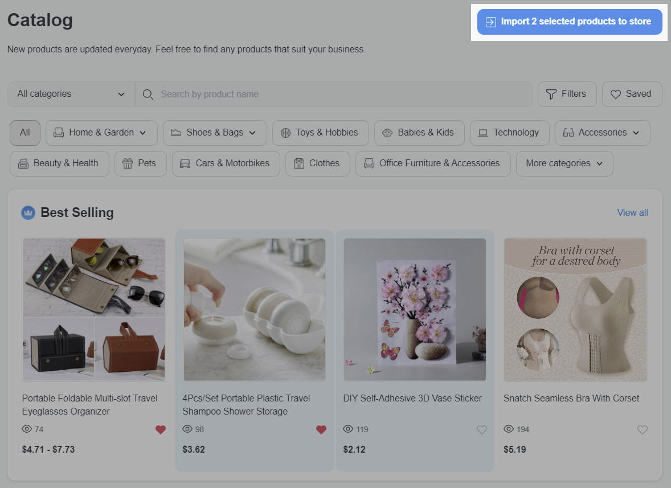Viewport: 671px width, 488px height.
Task: Expand the All categories dropdown
Action: [x=71, y=94]
